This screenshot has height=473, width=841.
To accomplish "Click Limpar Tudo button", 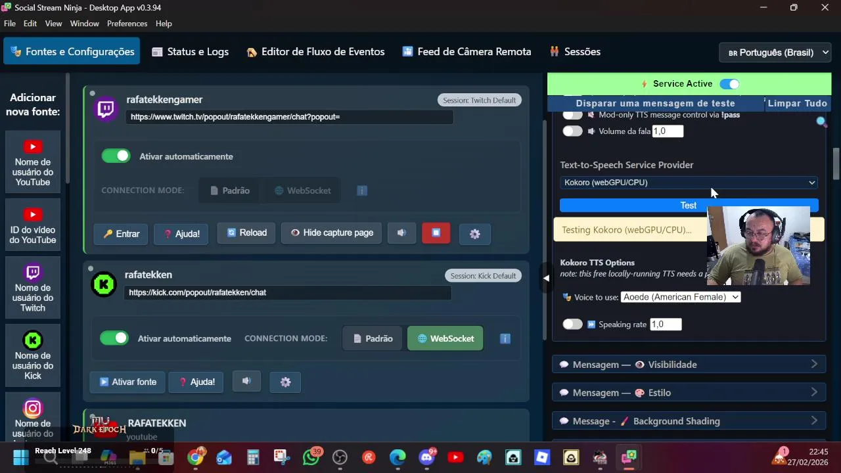I will pyautogui.click(x=797, y=103).
